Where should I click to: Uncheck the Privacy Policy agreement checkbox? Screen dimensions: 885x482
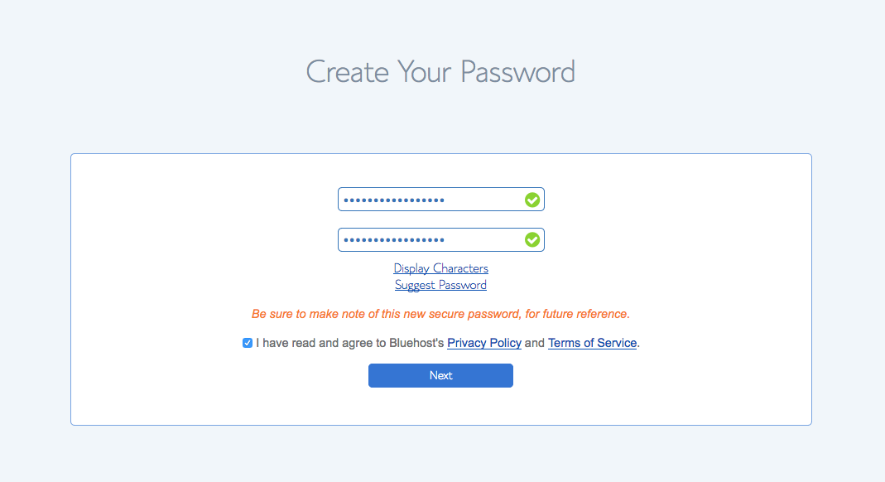point(247,342)
